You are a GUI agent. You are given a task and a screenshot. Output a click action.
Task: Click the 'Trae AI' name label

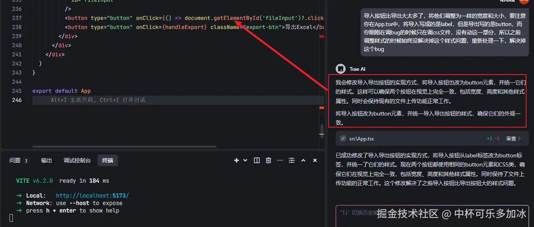pos(357,69)
